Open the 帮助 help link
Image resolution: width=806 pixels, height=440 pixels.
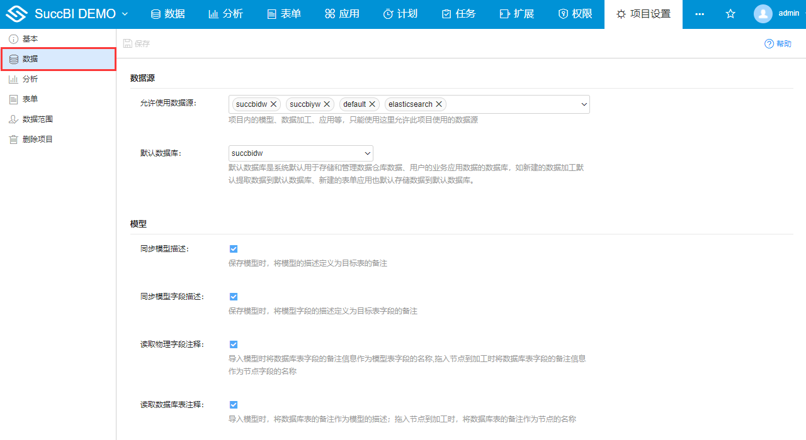tap(778, 43)
